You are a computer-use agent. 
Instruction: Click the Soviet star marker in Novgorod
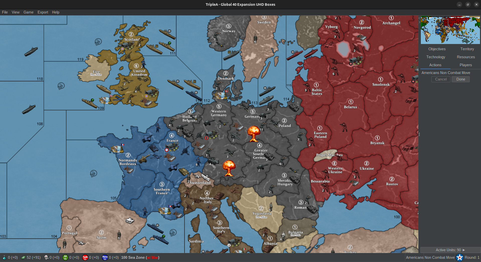(x=351, y=64)
